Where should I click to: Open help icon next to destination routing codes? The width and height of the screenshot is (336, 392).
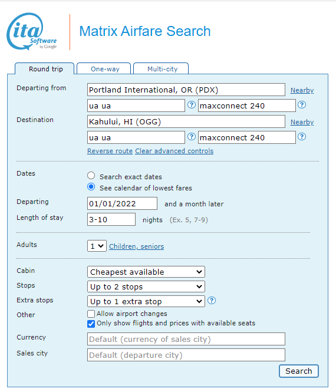coord(192,137)
